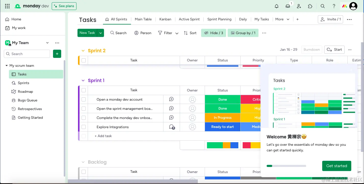Screen dimensions: 364x184
Task: Toggle Hide / 3 columns control
Action: [214, 33]
